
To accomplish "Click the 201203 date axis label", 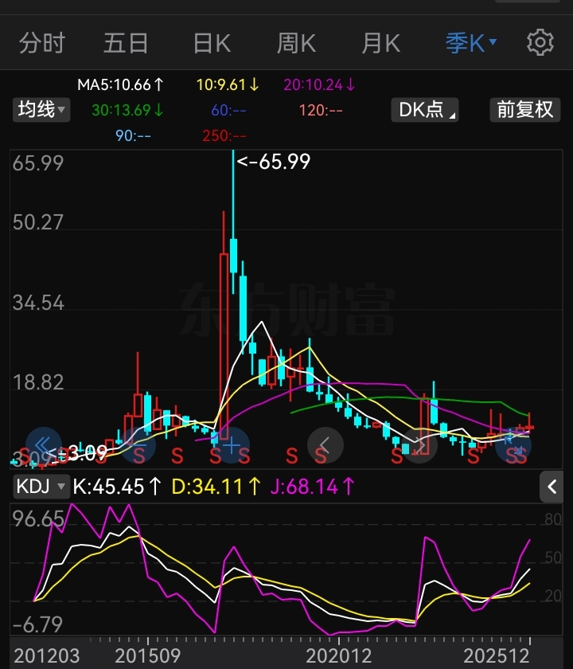I will [x=46, y=655].
